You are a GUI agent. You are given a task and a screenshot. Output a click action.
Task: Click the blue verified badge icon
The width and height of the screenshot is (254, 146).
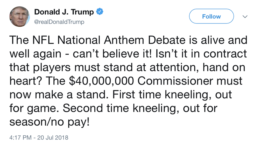point(100,12)
